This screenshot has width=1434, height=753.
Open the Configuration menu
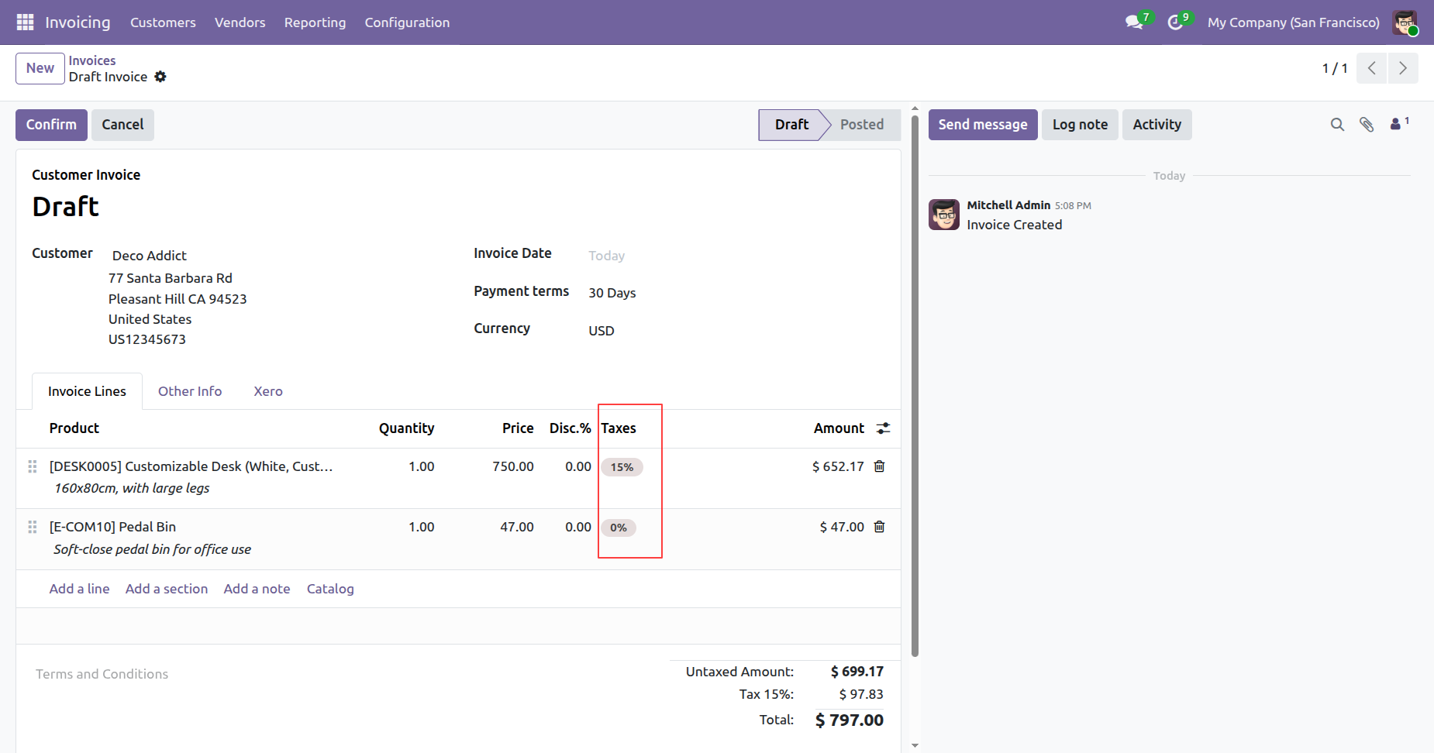(x=407, y=22)
